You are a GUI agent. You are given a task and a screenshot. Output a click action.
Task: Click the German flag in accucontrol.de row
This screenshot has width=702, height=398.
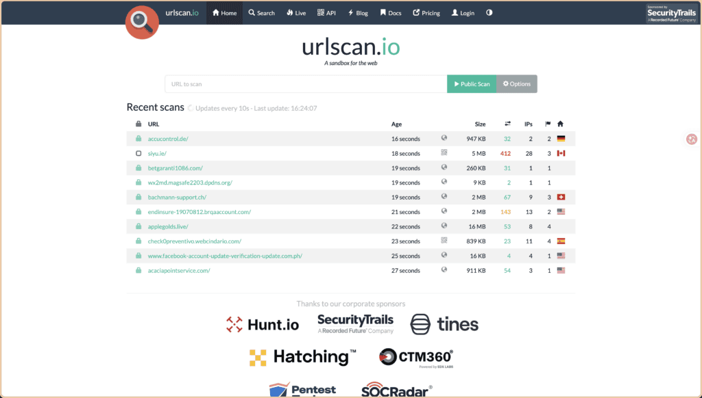tap(561, 138)
